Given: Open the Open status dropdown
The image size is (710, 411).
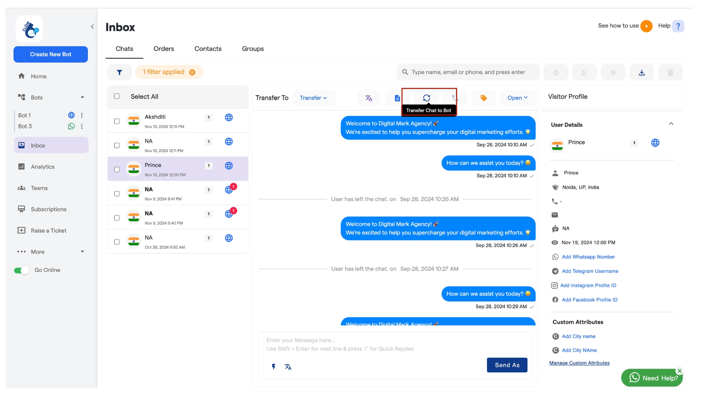Looking at the screenshot, I should pos(517,98).
